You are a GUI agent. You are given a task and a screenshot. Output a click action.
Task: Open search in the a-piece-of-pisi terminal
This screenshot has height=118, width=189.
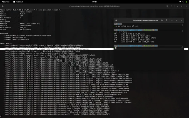click(162, 20)
